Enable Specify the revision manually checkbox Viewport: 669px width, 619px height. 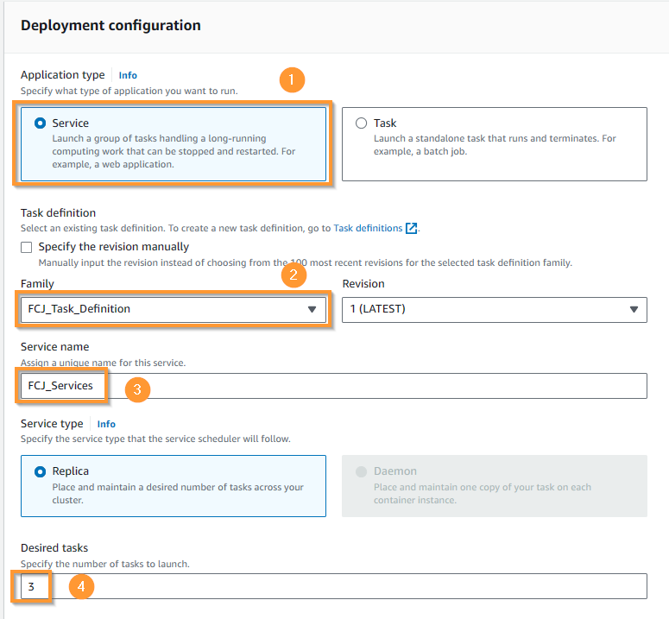coord(27,248)
